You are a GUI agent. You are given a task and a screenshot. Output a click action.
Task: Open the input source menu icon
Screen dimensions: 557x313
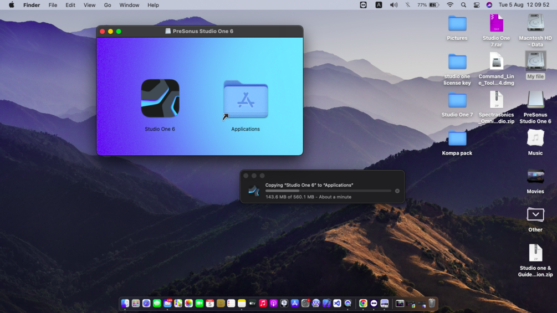(379, 5)
